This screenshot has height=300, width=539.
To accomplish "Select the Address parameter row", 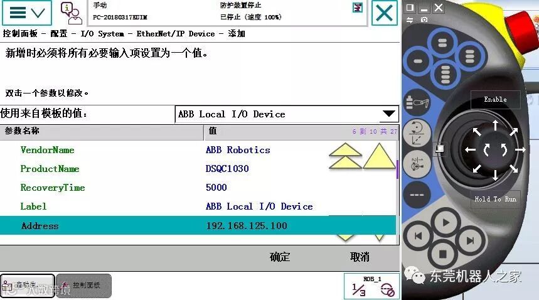I will 198,225.
